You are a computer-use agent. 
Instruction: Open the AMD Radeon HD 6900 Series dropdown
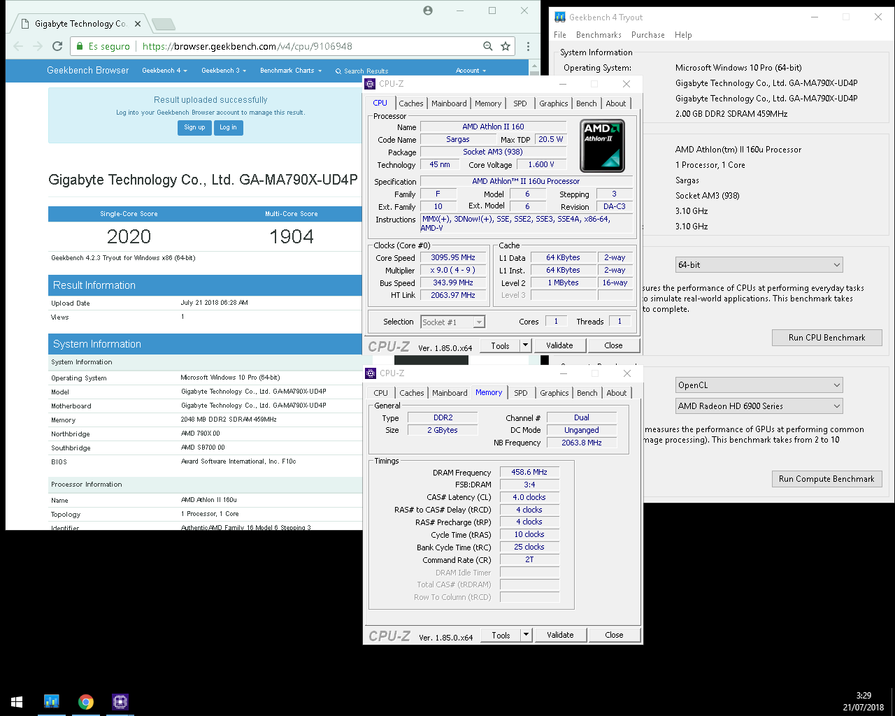click(x=759, y=406)
